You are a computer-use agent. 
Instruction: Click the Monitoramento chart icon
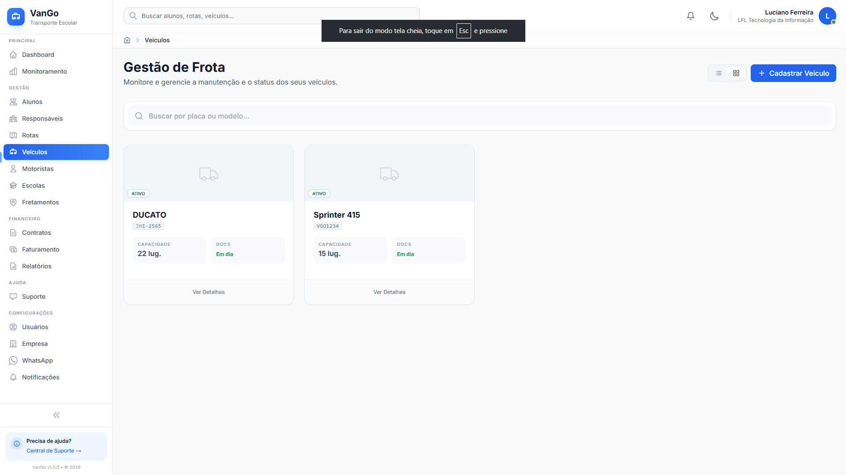[x=13, y=71]
